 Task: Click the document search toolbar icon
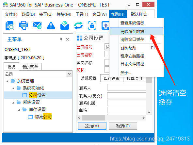9,25
